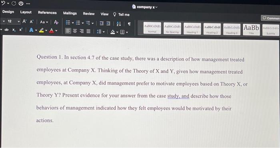Screen dimensions: 280x148
Task: Switch to the Review tab
Action: [89, 14]
